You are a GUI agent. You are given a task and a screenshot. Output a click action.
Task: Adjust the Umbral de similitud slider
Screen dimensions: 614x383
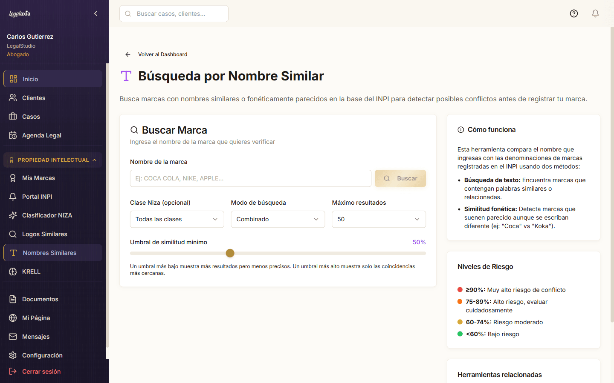(230, 253)
